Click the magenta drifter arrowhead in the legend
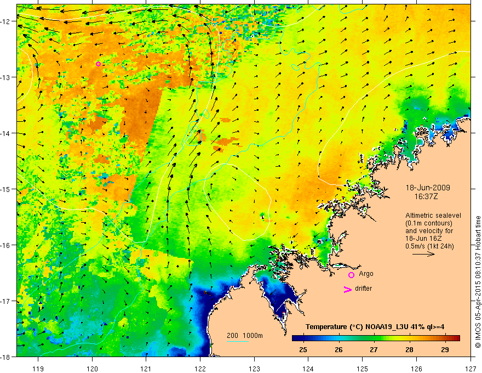 tap(347, 289)
